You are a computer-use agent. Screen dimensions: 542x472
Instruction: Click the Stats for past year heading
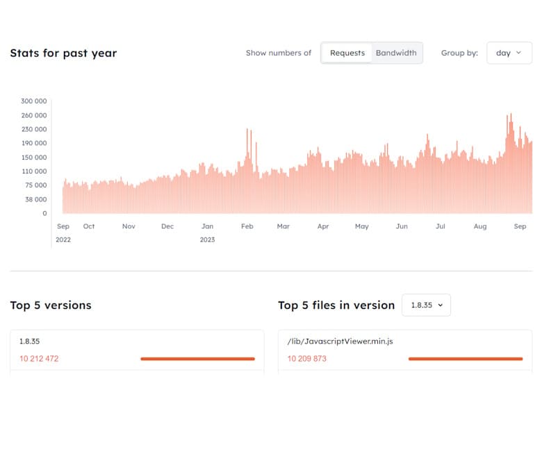63,53
